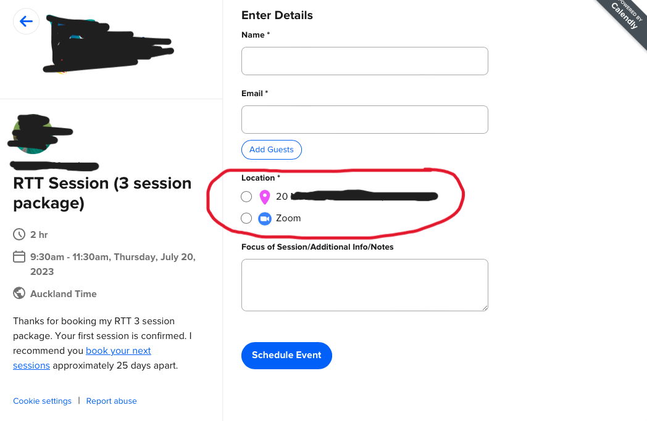This screenshot has width=647, height=421.
Task: Click the Auckland Time timezone label
Action: pos(64,293)
